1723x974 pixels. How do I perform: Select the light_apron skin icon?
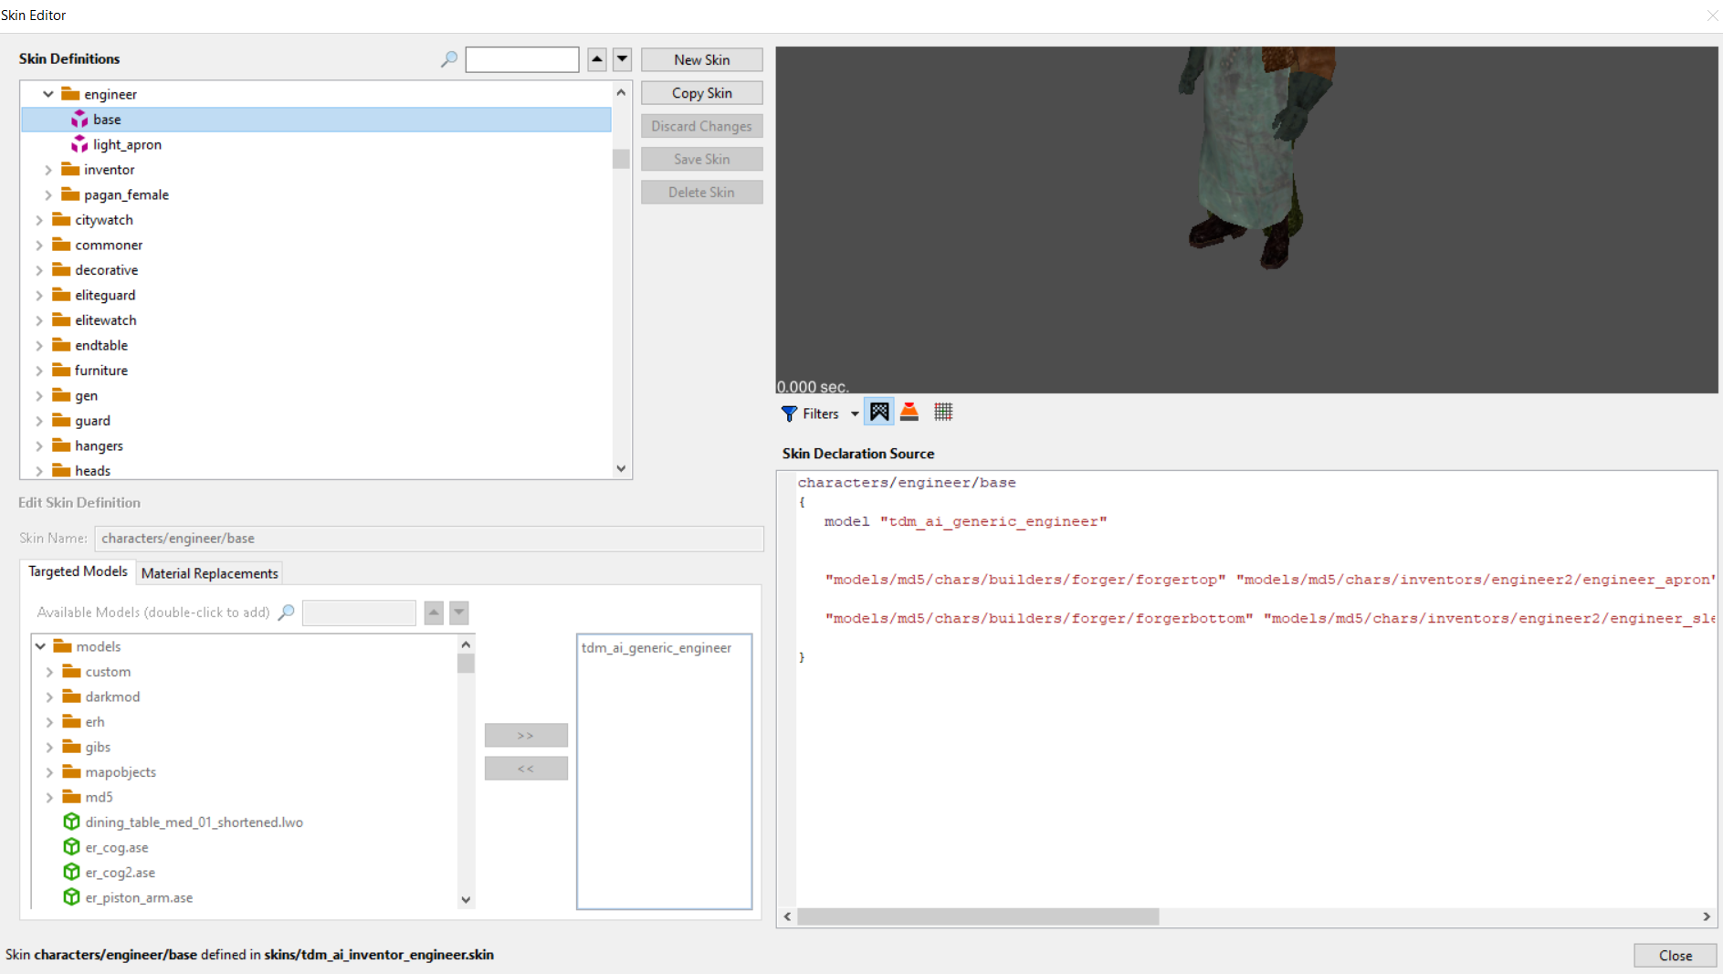[x=79, y=144]
